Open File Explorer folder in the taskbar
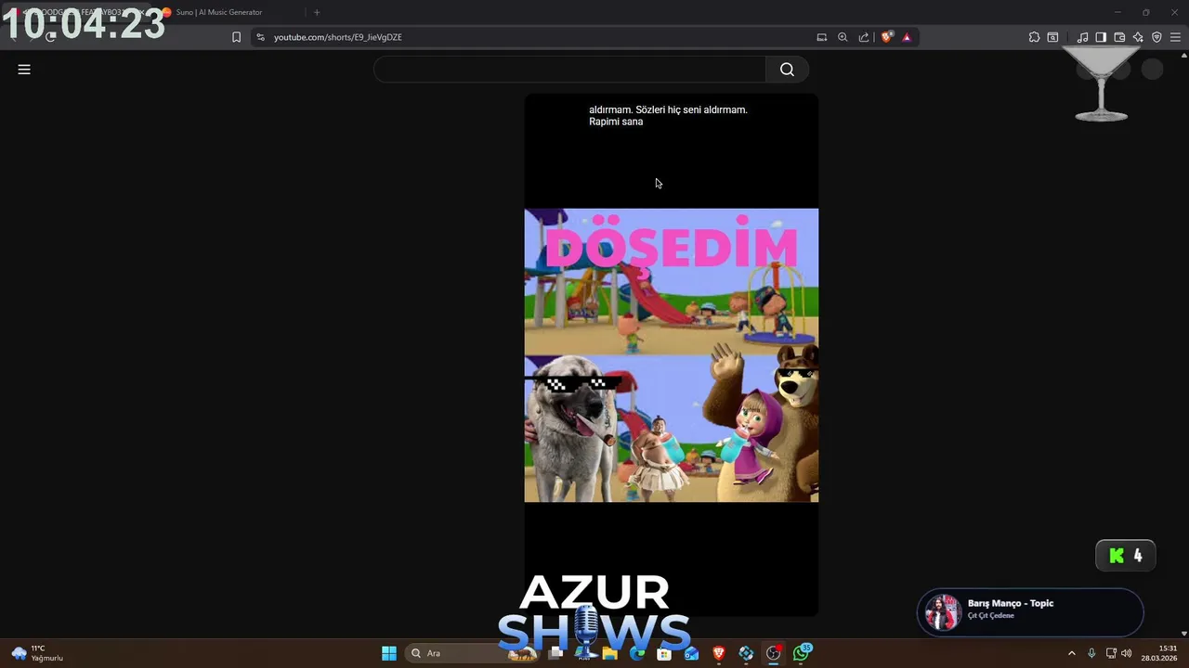This screenshot has height=668, width=1189. click(x=610, y=653)
